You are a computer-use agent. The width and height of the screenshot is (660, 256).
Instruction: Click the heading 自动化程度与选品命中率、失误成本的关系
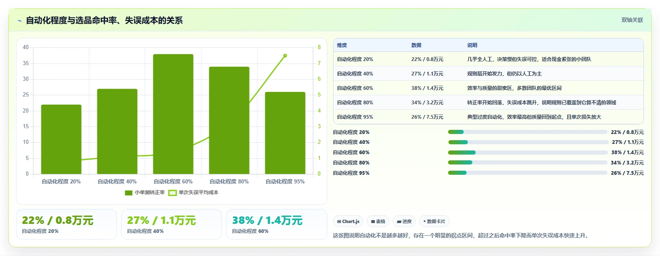[x=104, y=21]
